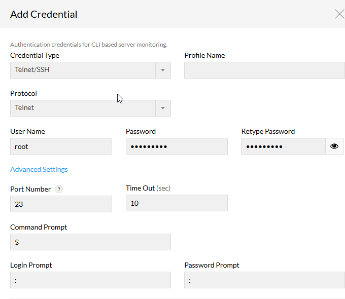Image resolution: width=345 pixels, height=299 pixels.
Task: Click into the Password field
Action: 177,146
